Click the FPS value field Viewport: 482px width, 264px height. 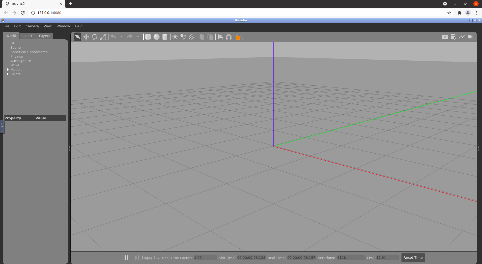click(x=387, y=258)
